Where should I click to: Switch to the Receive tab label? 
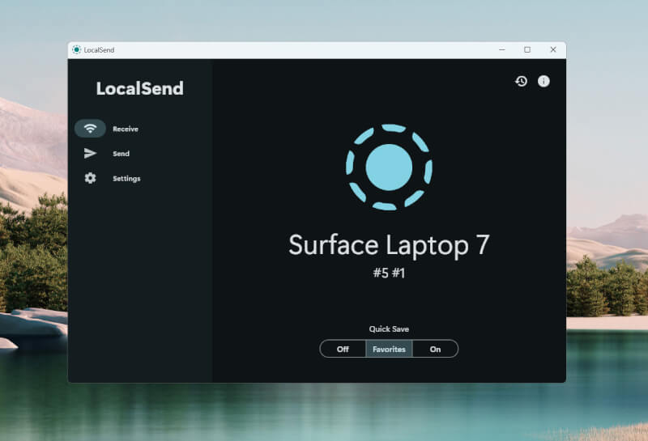126,129
